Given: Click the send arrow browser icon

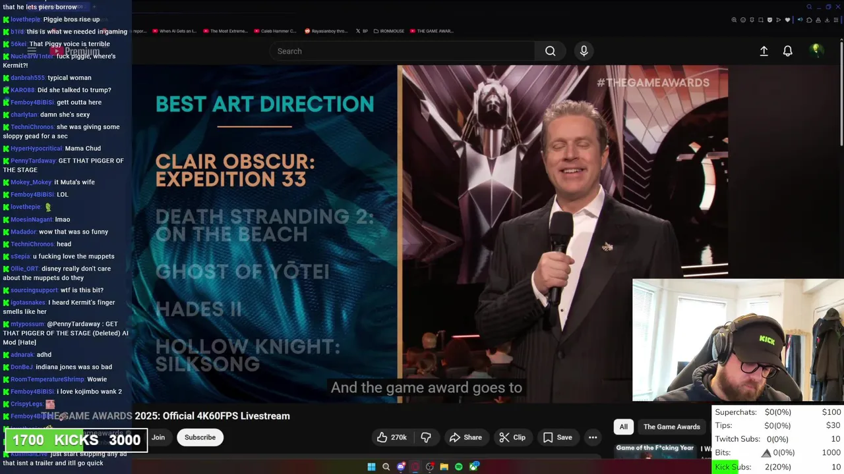Looking at the screenshot, I should [779, 20].
